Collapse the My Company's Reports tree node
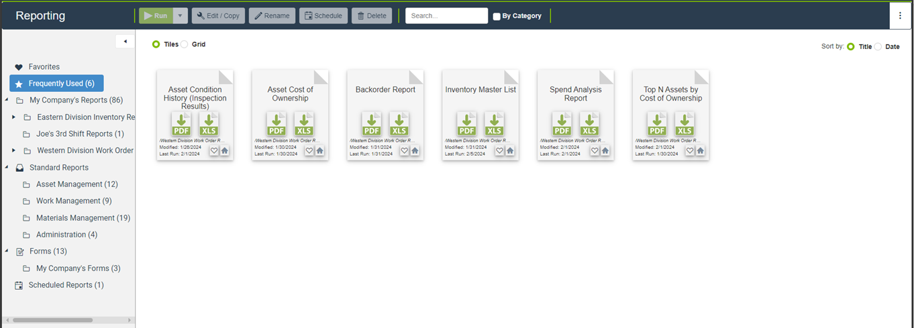The image size is (914, 328). pos(7,101)
